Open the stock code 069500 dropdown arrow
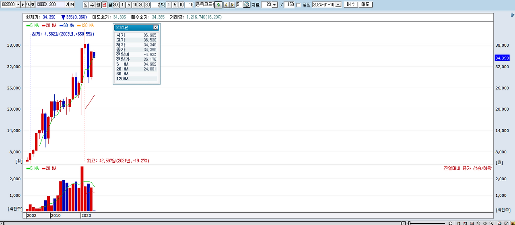This screenshot has width=515, height=225. point(19,4)
